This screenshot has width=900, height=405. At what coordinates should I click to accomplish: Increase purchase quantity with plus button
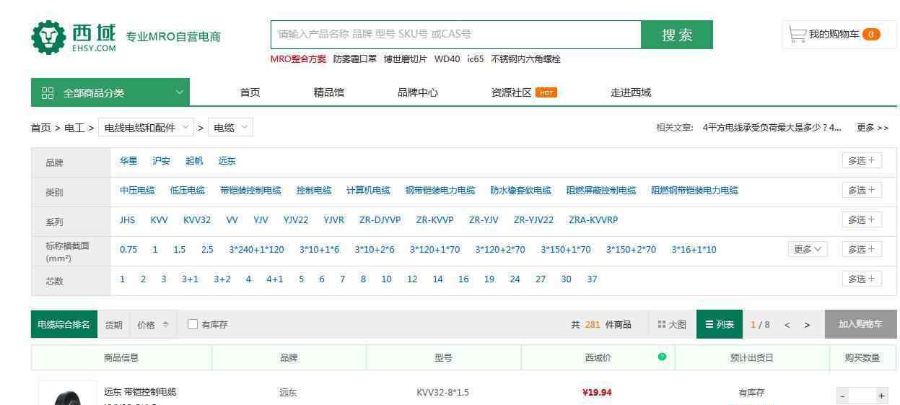[881, 396]
